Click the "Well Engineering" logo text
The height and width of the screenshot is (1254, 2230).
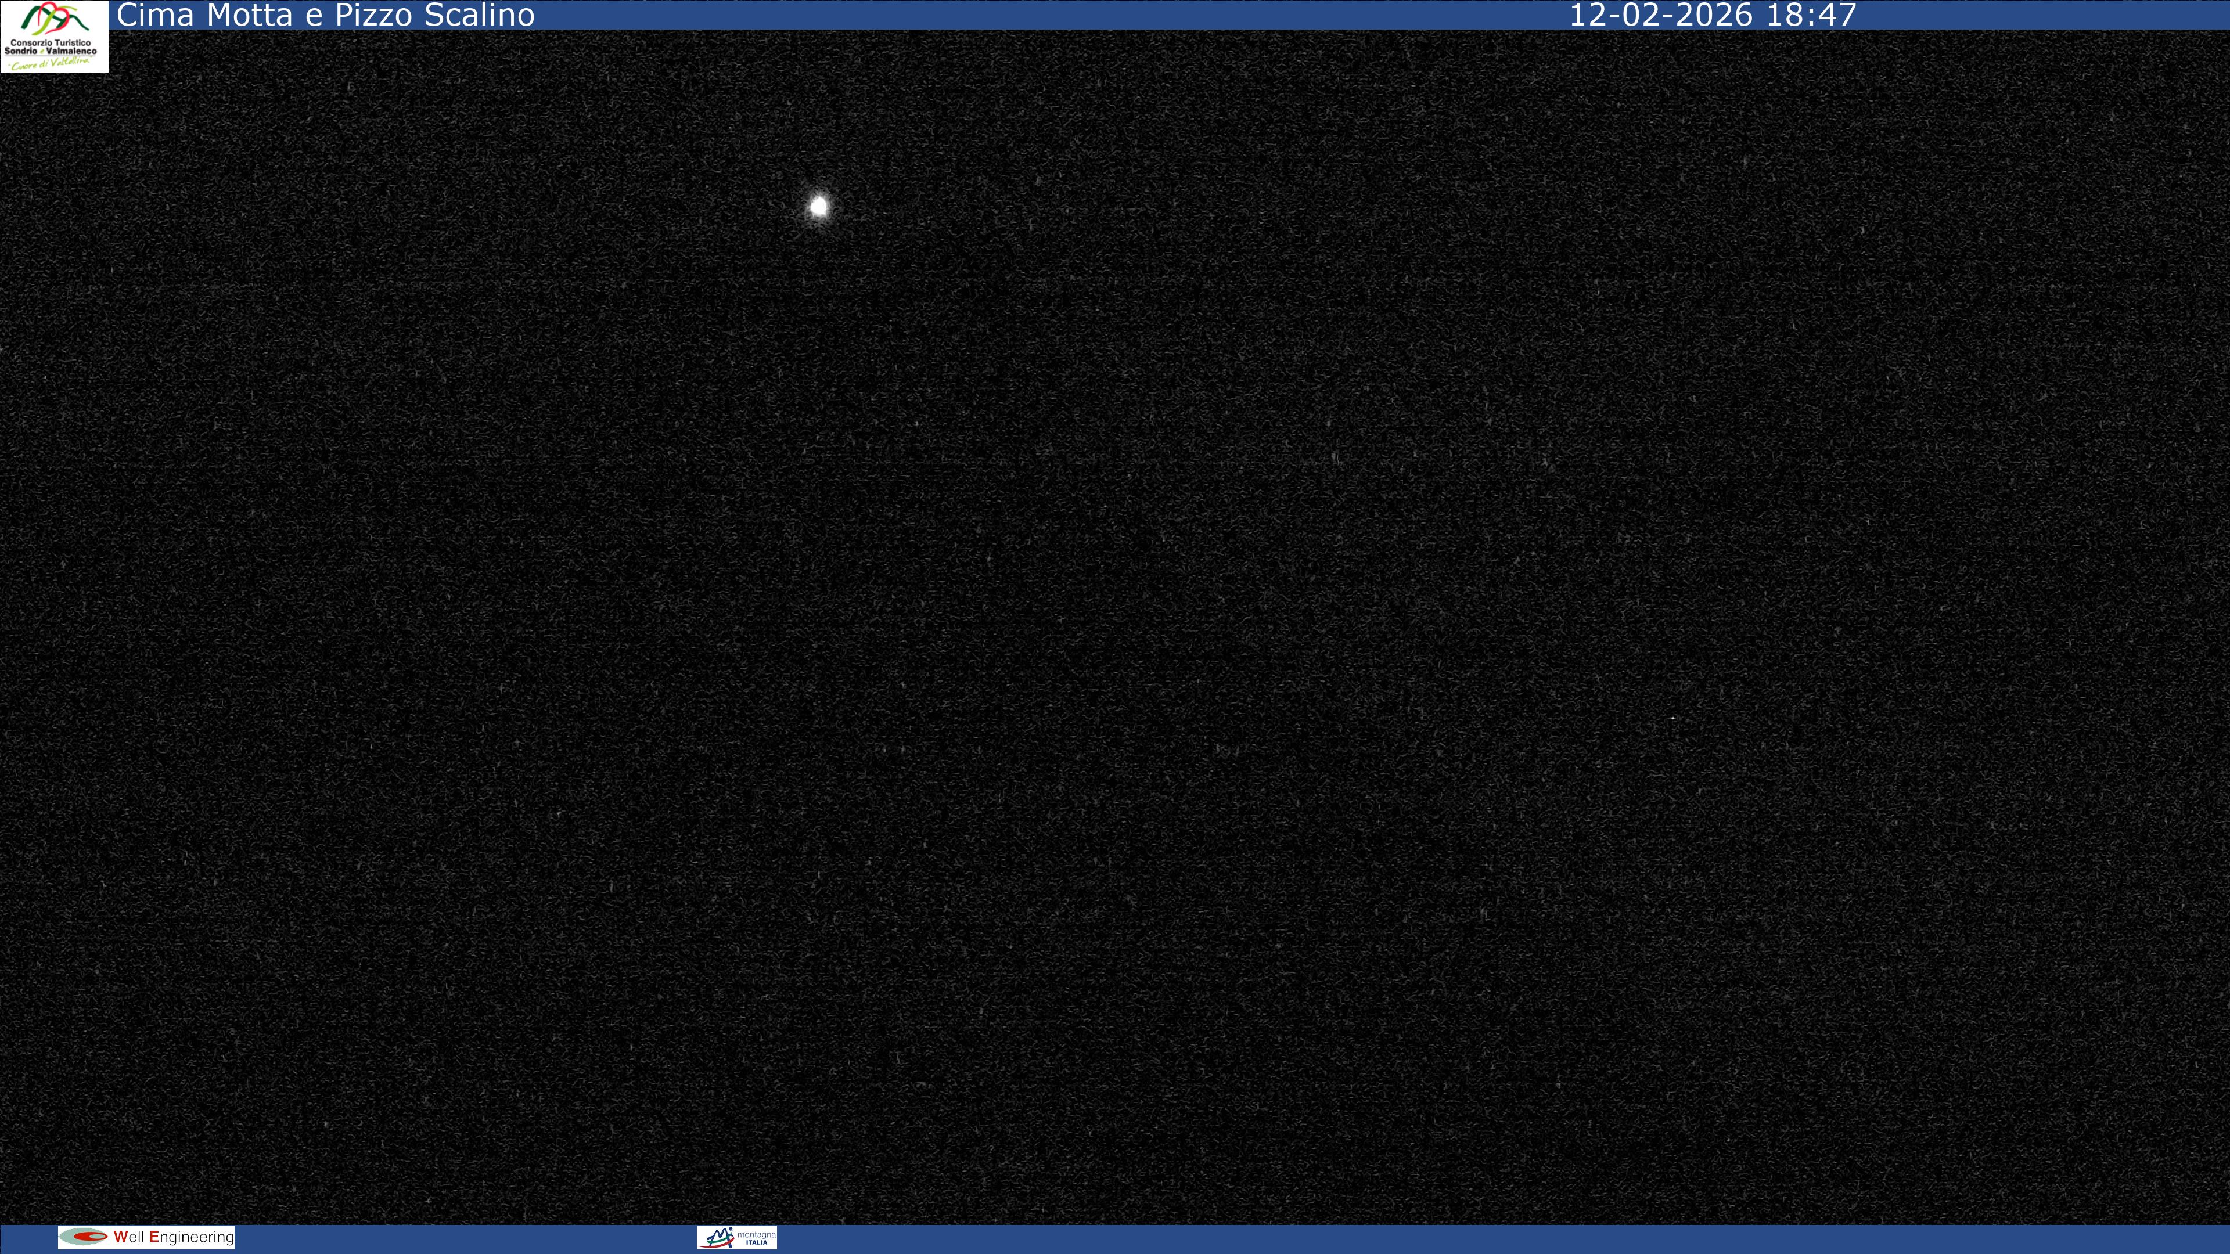tap(173, 1237)
